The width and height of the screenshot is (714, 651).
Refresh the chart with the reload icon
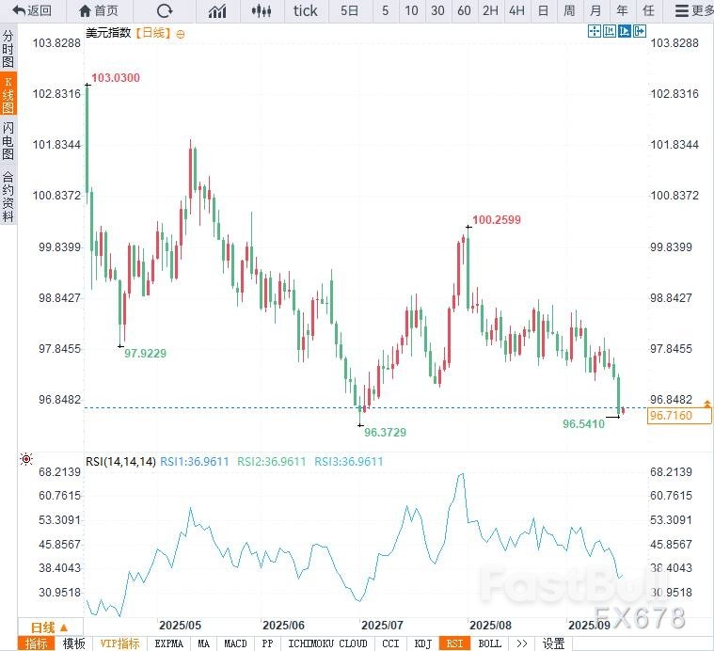(165, 11)
